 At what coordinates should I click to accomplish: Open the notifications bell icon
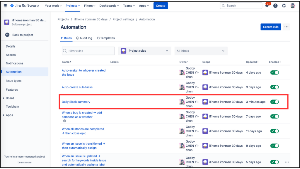(267, 6)
